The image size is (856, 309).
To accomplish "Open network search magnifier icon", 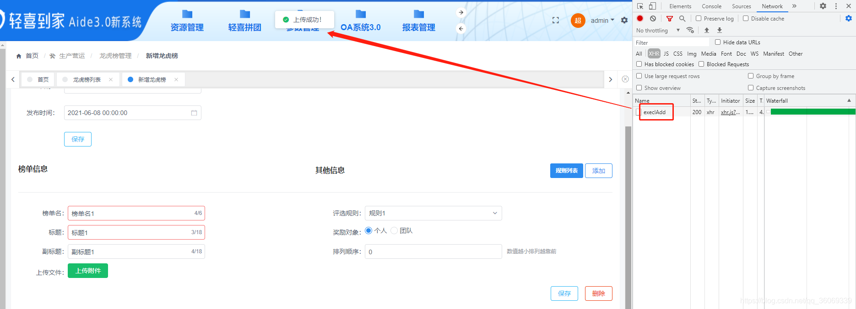I will pyautogui.click(x=682, y=18).
